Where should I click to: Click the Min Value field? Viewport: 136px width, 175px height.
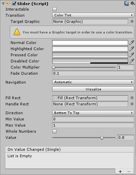pos(93,119)
